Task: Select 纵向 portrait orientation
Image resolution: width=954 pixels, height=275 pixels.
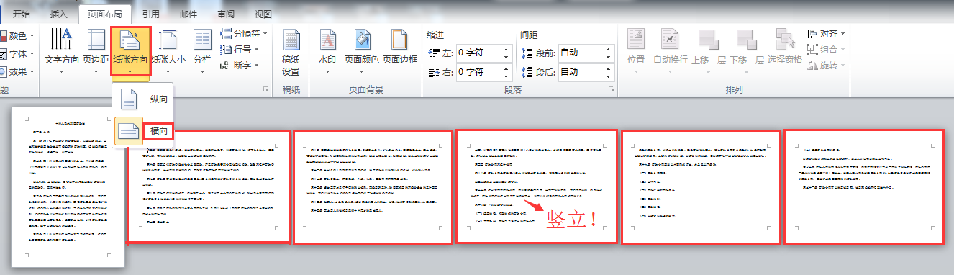Action: point(144,99)
